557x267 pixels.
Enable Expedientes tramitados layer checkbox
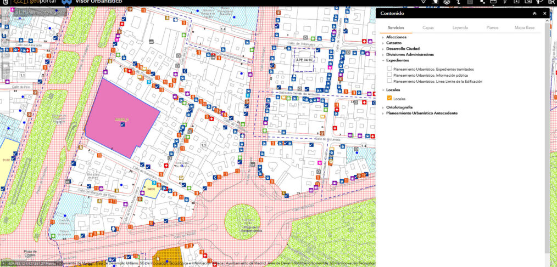coord(389,70)
